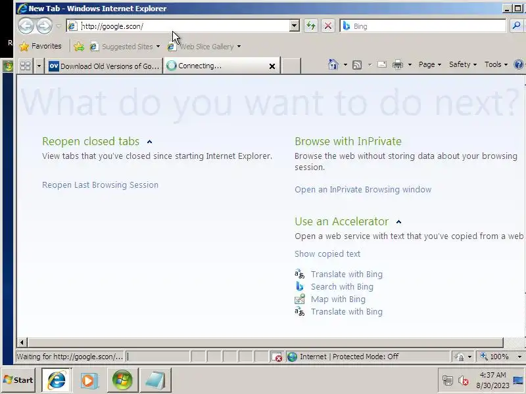Click the map icon beside Map with Bing

tap(300, 299)
